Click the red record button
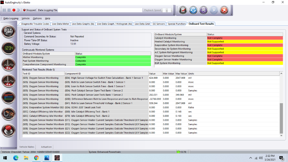Screen dimensions: 288x162 click(14, 10)
